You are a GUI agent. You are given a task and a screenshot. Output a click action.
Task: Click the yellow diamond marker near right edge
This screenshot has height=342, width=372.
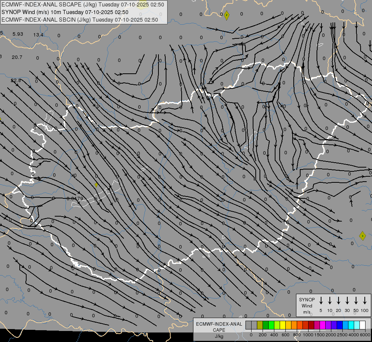point(363,236)
